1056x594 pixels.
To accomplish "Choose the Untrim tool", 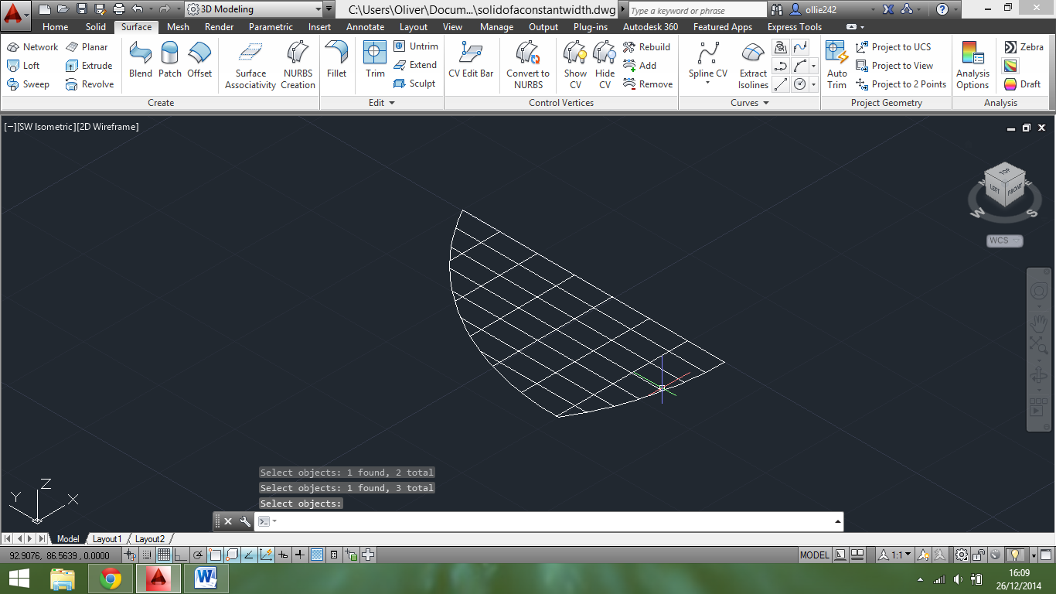I will coord(416,46).
